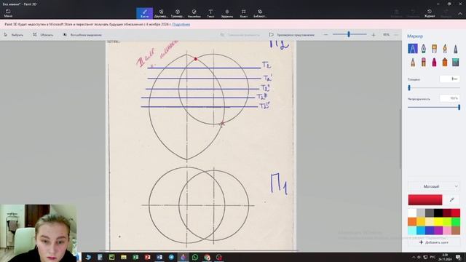The image size is (466, 262).
Task: Select the Watercolor brush
Action: (x=445, y=49)
